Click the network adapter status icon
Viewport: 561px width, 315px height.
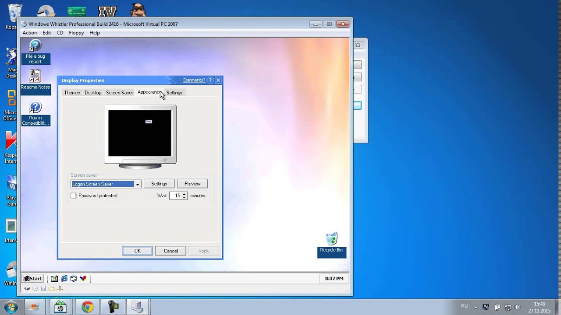60,288
